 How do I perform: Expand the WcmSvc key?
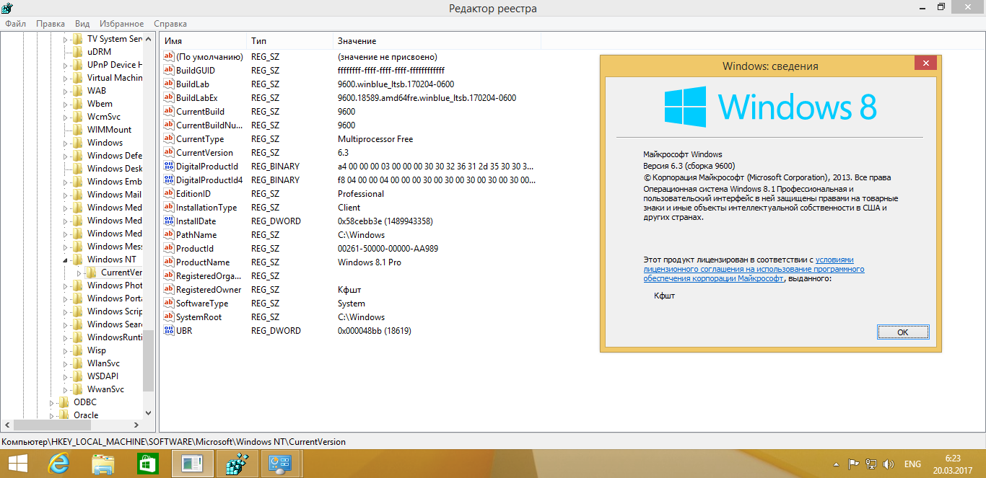pyautogui.click(x=65, y=117)
